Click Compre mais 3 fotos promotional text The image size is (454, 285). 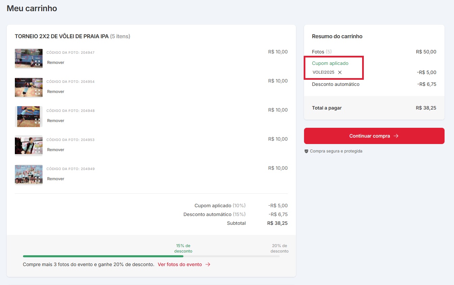coord(89,264)
